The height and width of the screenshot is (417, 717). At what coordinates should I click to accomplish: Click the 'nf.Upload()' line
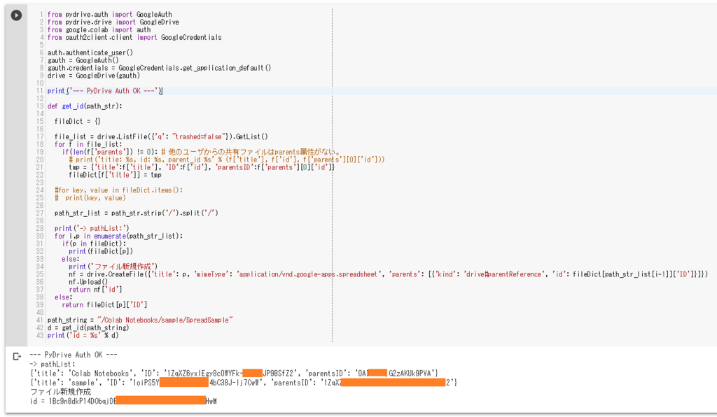click(x=88, y=282)
